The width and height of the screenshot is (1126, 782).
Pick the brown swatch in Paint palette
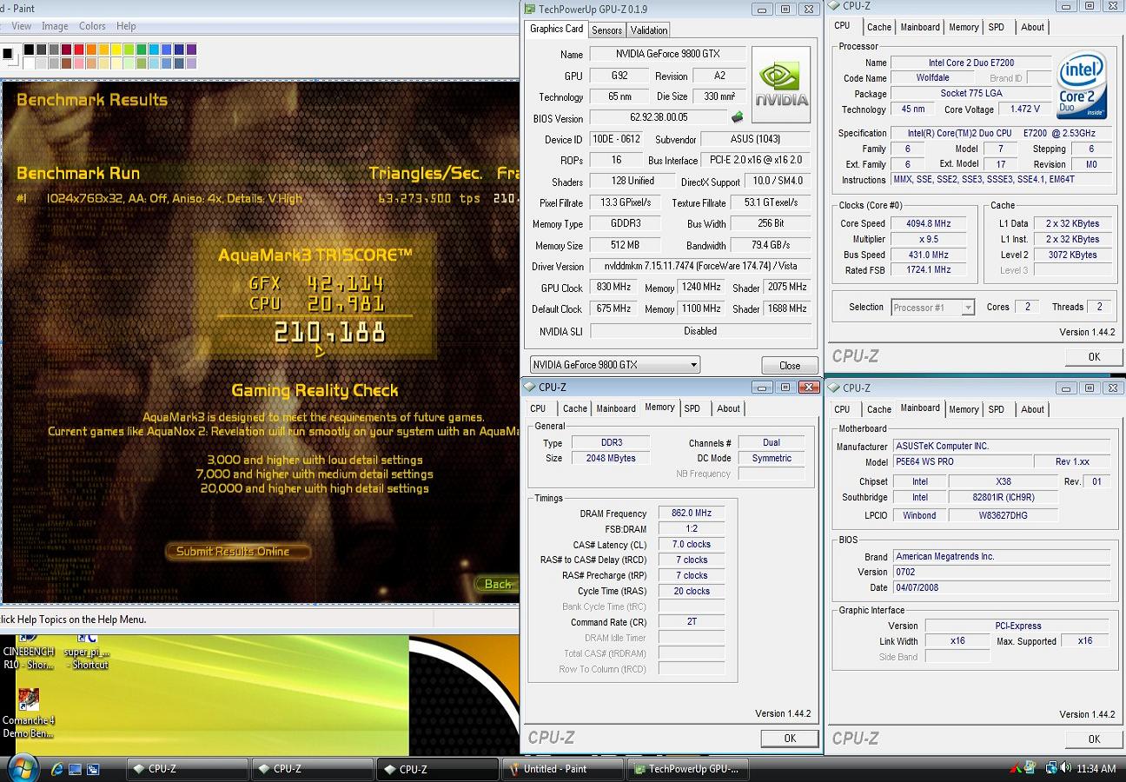tap(67, 63)
